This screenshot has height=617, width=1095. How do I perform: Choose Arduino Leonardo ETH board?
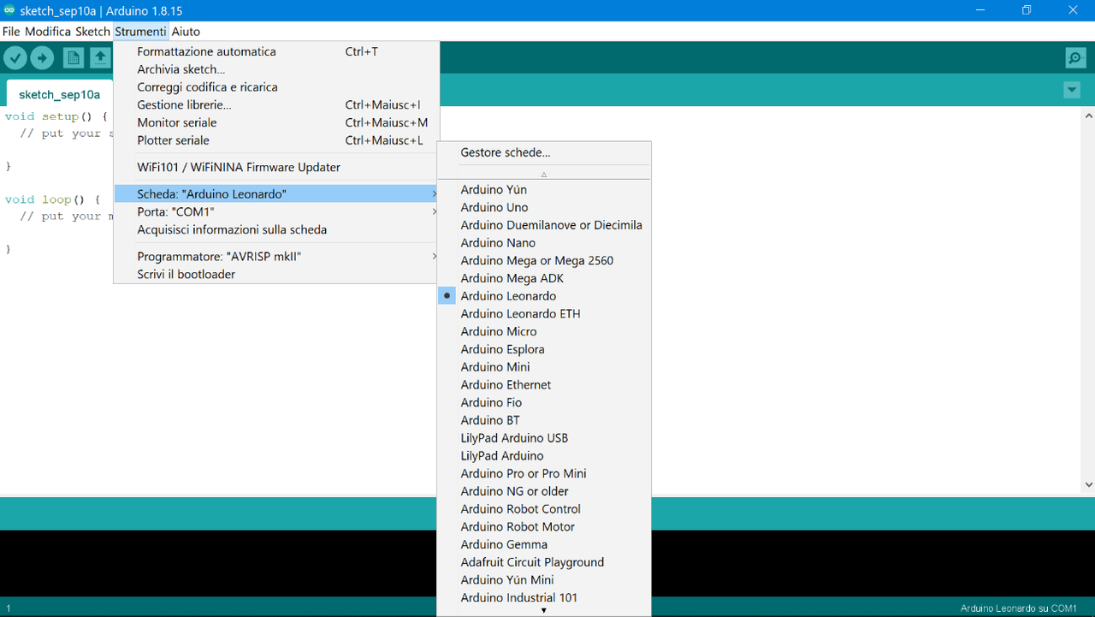[544, 313]
